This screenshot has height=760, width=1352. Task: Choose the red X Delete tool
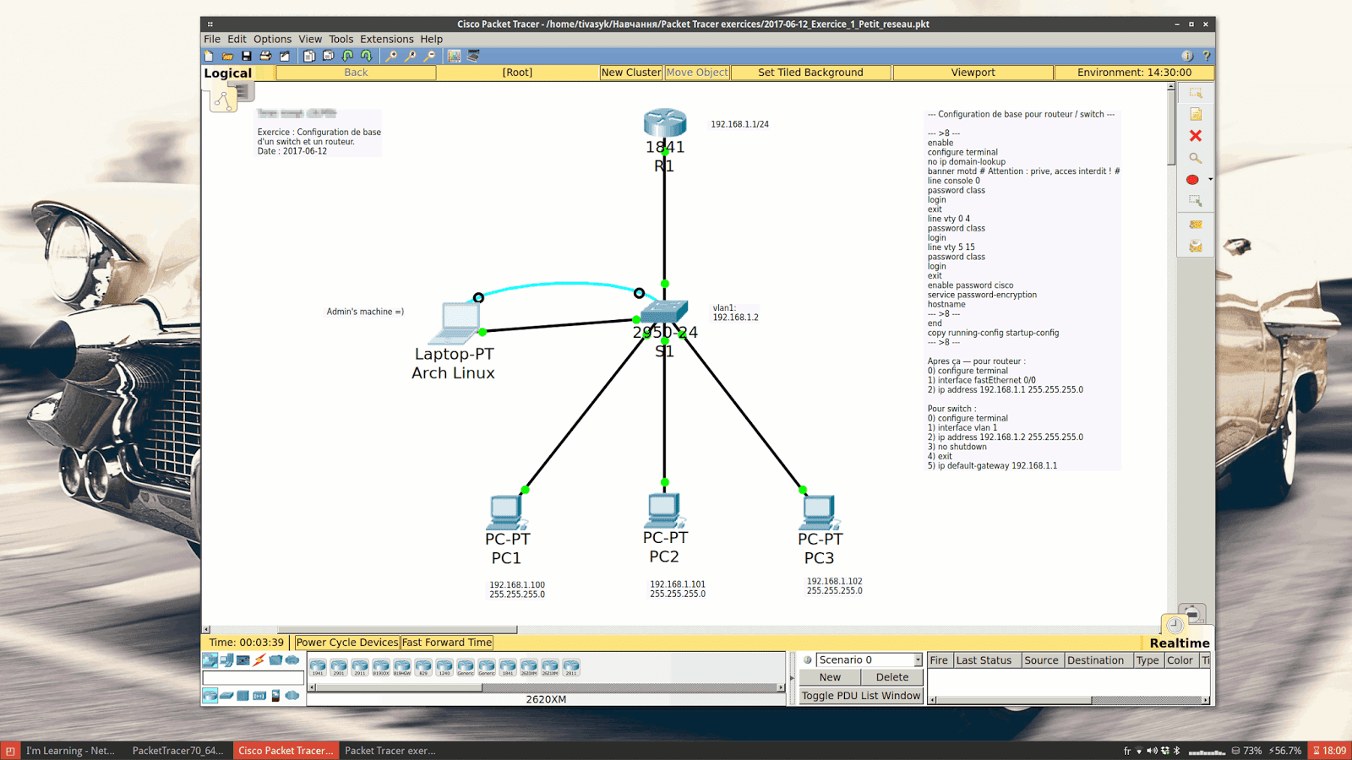tap(1195, 136)
